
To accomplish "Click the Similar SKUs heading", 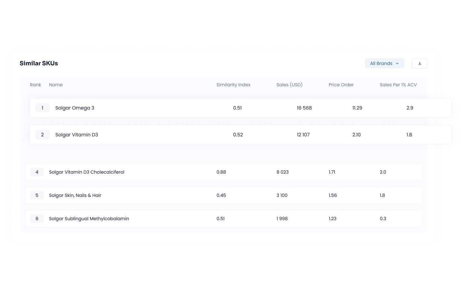I will point(39,63).
